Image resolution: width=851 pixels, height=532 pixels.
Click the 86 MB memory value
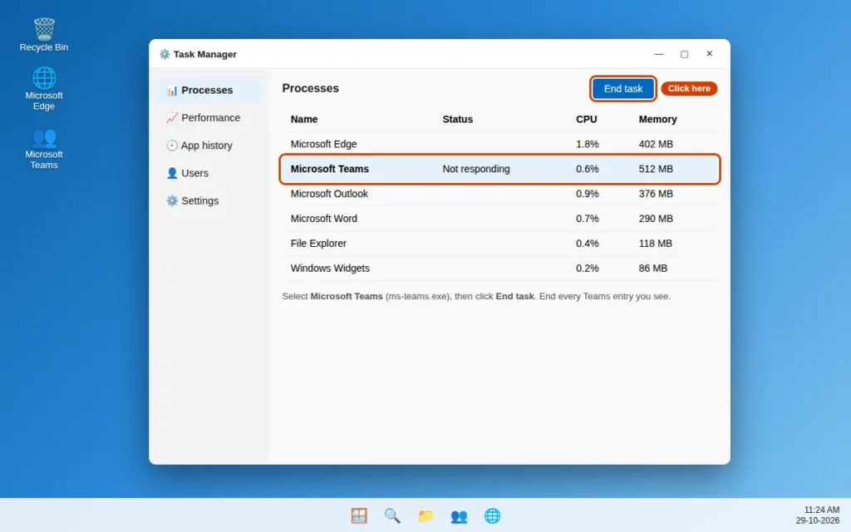(x=653, y=268)
